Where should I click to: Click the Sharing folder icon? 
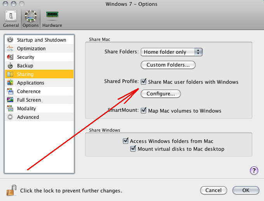coord(10,74)
